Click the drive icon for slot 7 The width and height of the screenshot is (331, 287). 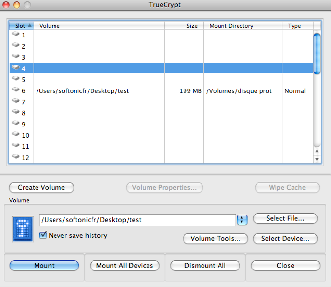[x=16, y=101]
